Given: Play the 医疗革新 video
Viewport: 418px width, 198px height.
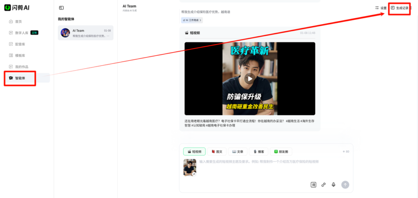Looking at the screenshot, I should [249, 78].
